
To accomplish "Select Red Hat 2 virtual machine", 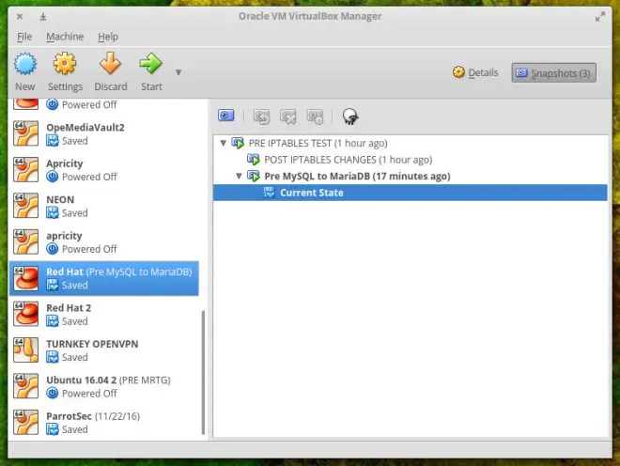I will click(x=104, y=314).
